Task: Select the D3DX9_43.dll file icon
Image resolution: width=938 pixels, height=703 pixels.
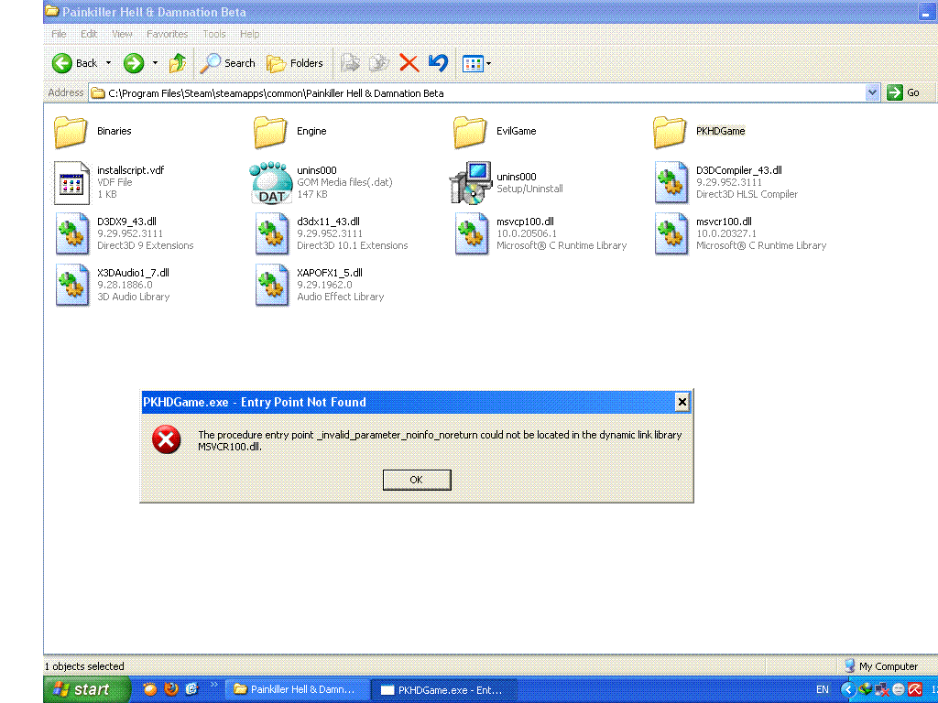Action: click(72, 233)
